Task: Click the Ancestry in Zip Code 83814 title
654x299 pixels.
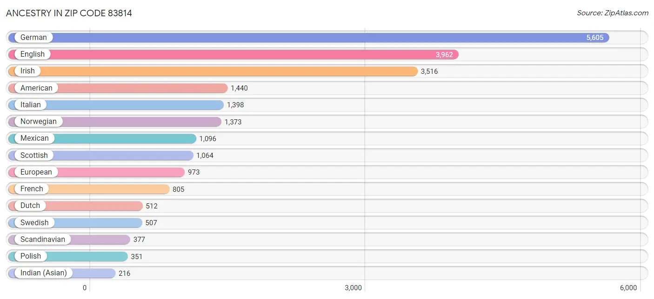Action: tap(69, 13)
